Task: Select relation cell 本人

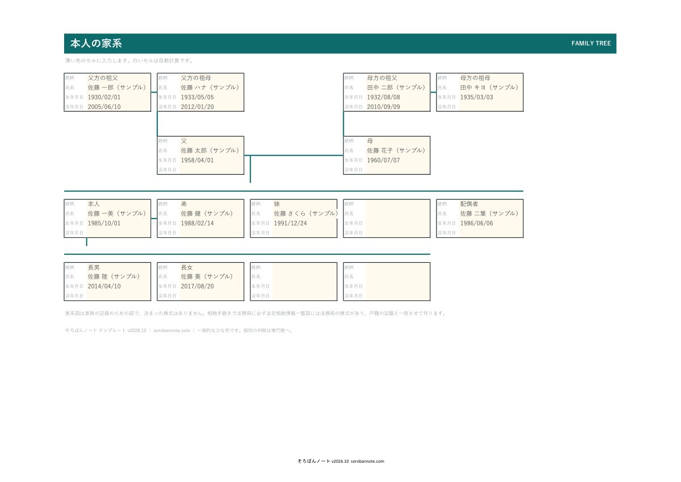Action: click(x=119, y=204)
